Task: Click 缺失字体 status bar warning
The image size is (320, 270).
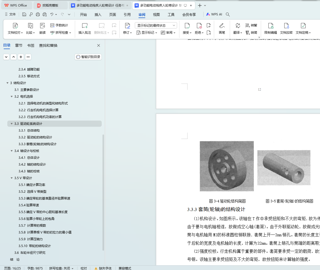Action: point(103,268)
